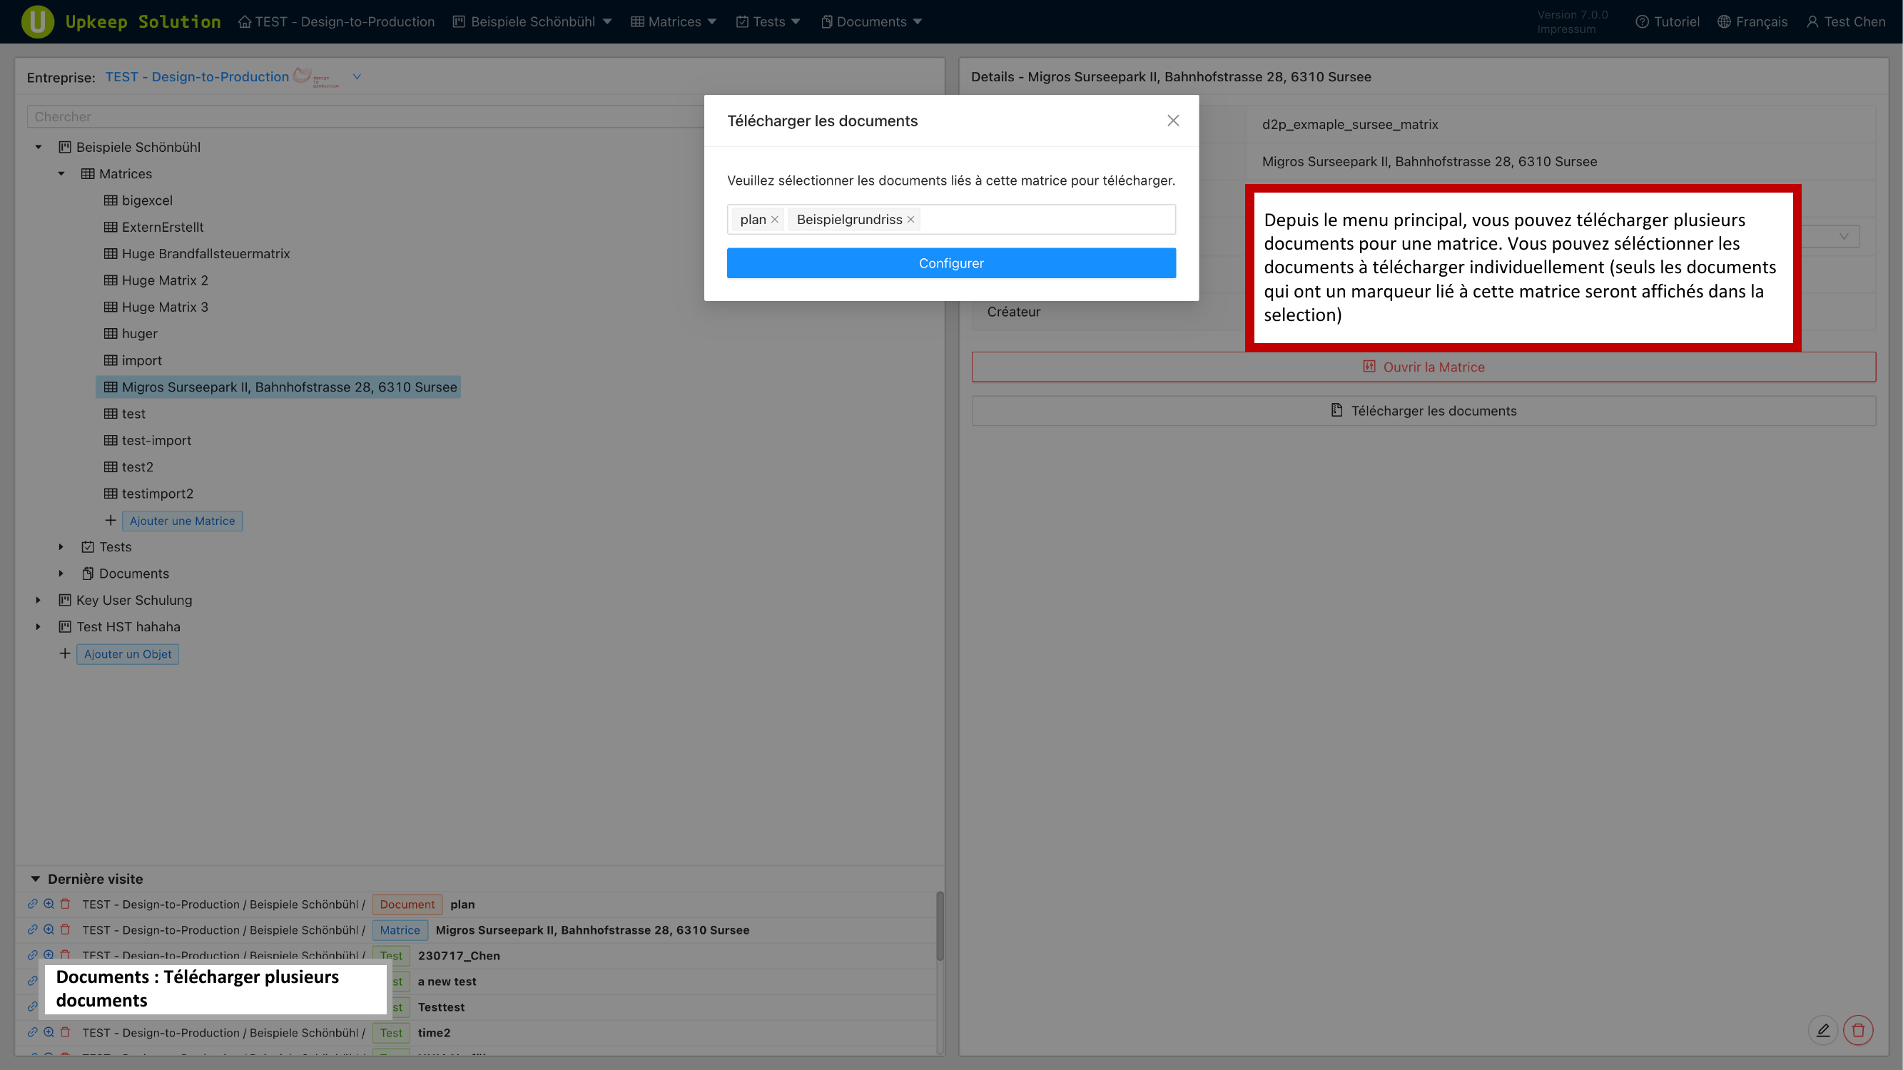Click plus icon next to Ajouter un Objet
This screenshot has height=1070, width=1903.
65,653
